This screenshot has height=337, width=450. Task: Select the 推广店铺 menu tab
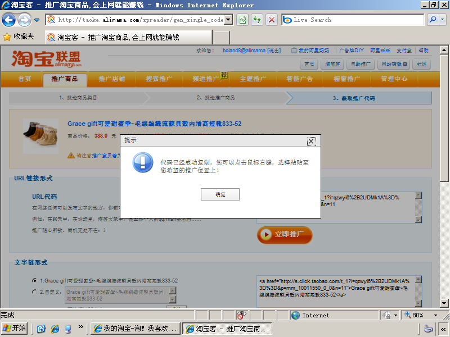111,79
